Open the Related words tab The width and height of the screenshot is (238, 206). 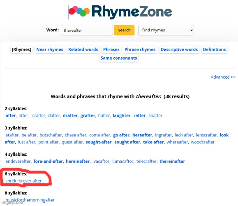(83, 49)
